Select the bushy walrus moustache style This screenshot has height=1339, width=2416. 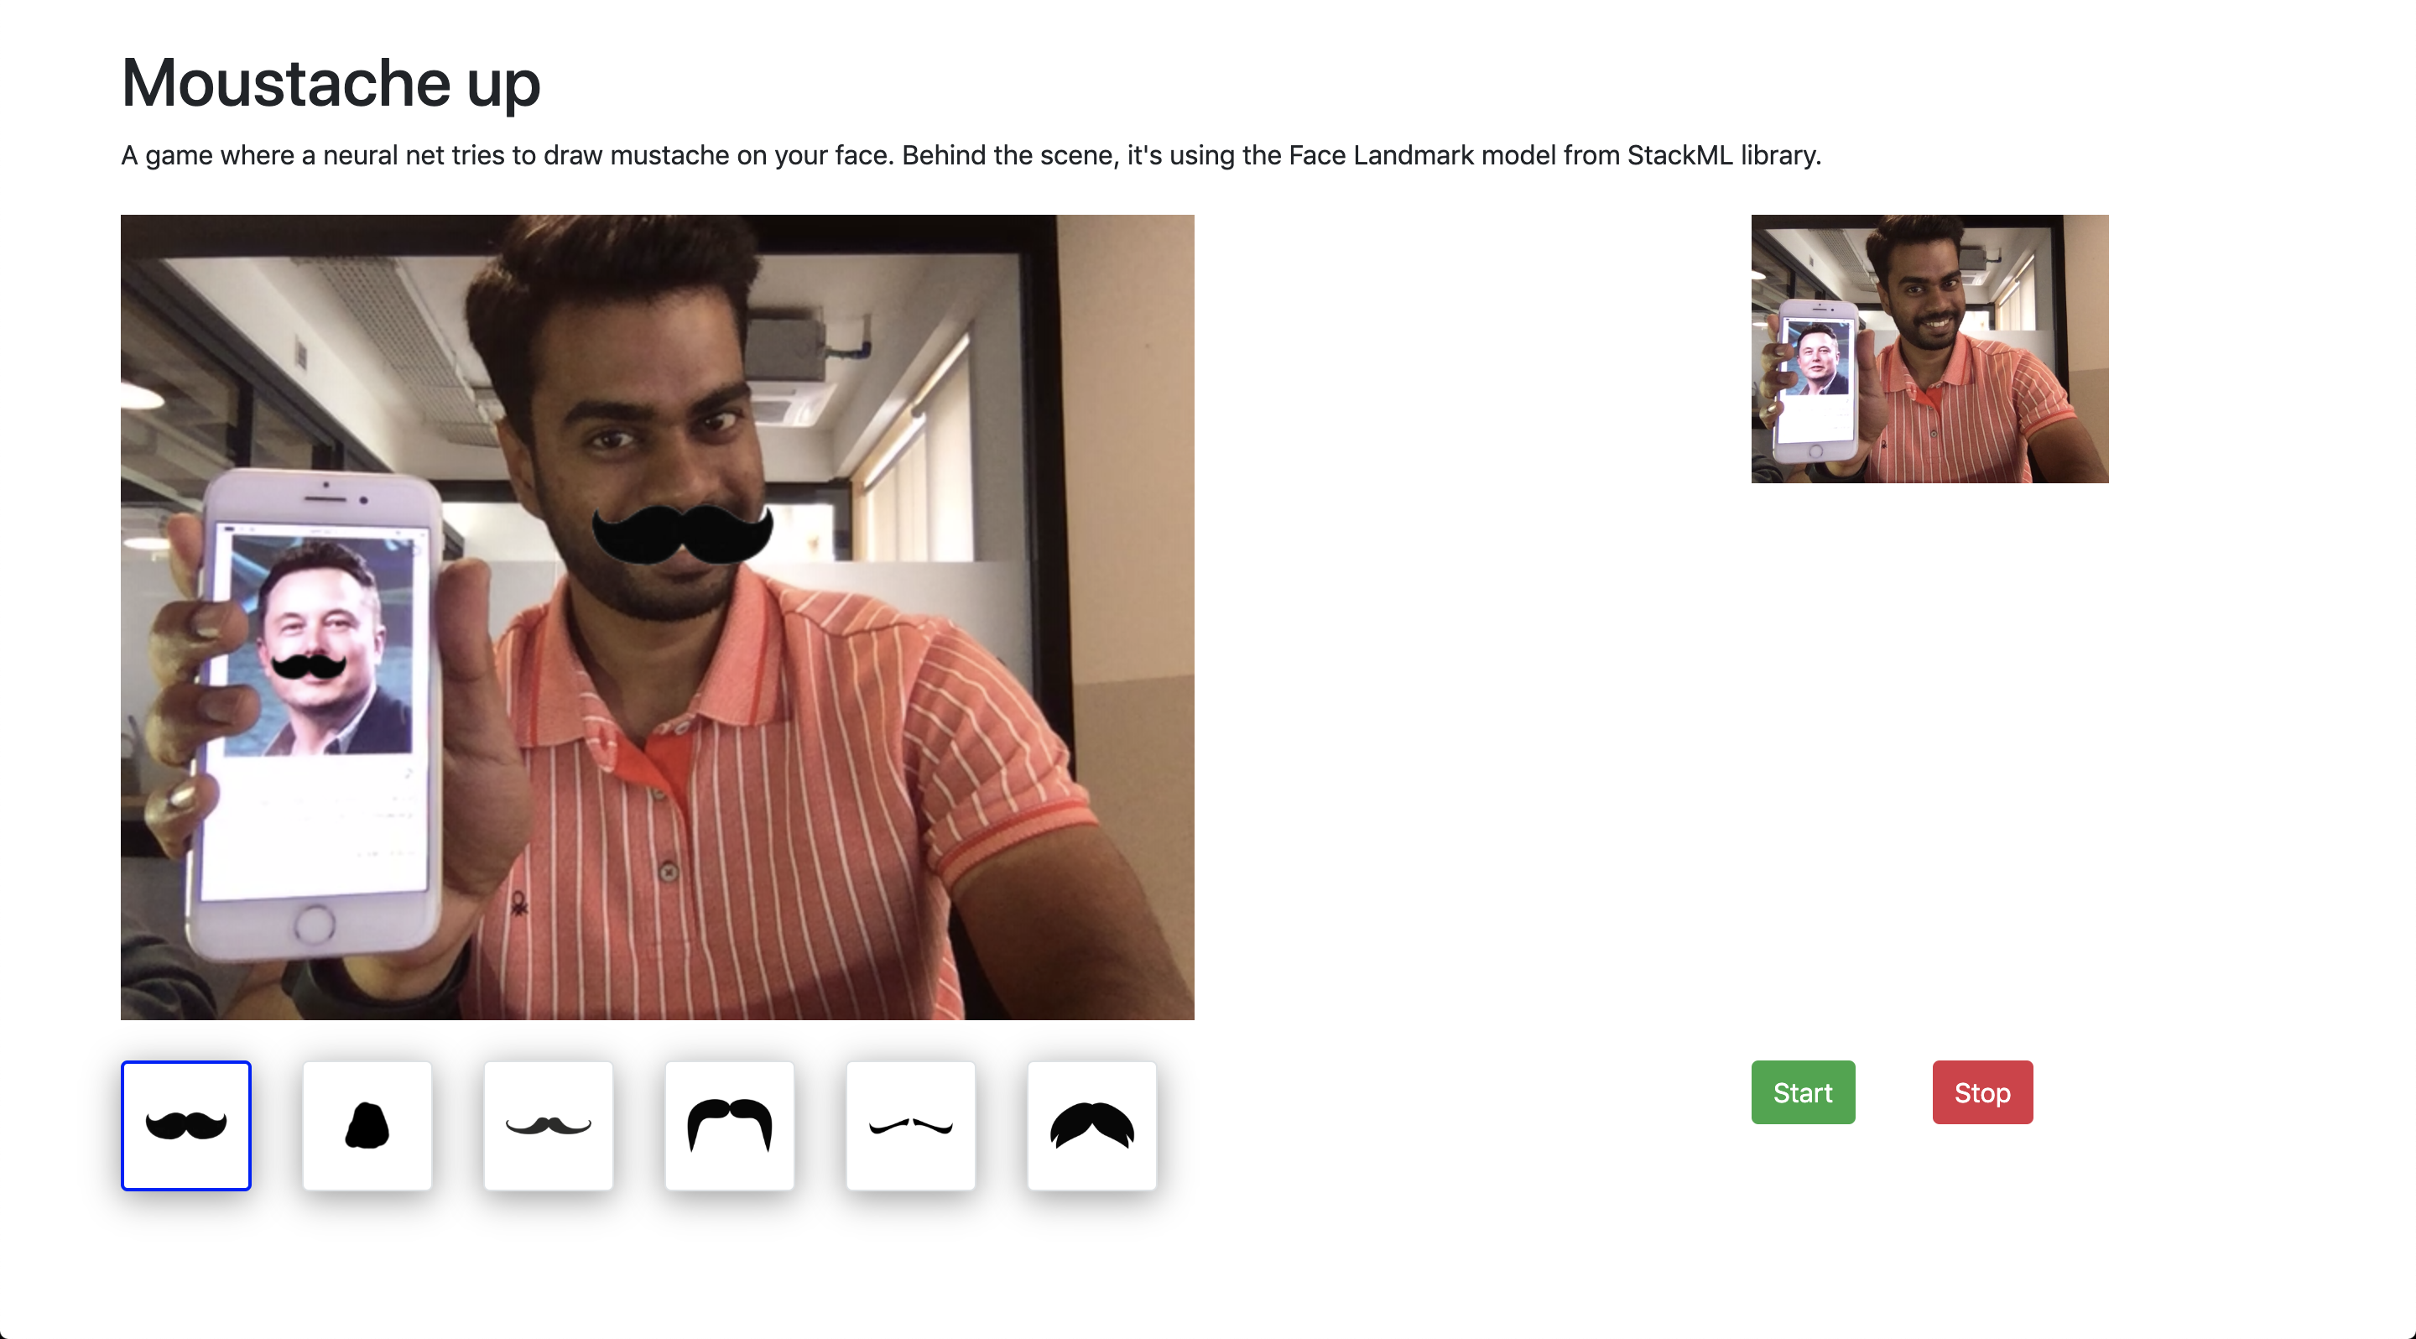[x=1091, y=1124]
